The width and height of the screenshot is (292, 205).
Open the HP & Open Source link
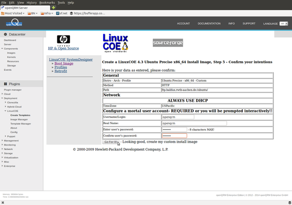(x=63, y=48)
